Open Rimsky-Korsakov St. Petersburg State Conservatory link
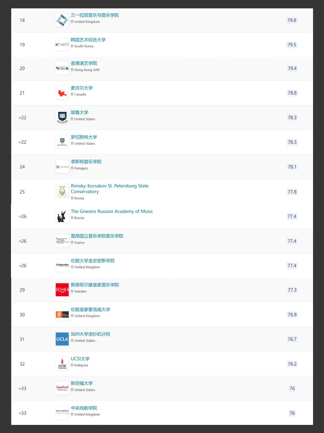324x433 pixels. click(x=110, y=189)
